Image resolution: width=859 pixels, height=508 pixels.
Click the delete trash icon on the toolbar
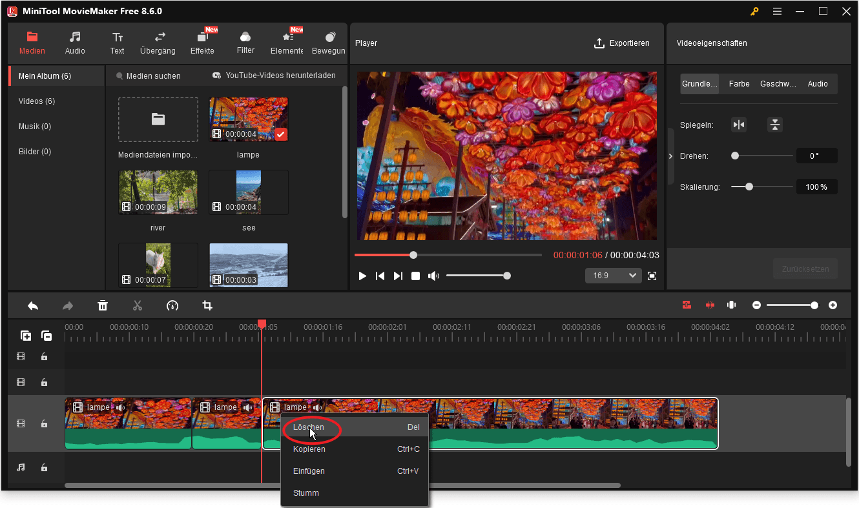click(103, 305)
